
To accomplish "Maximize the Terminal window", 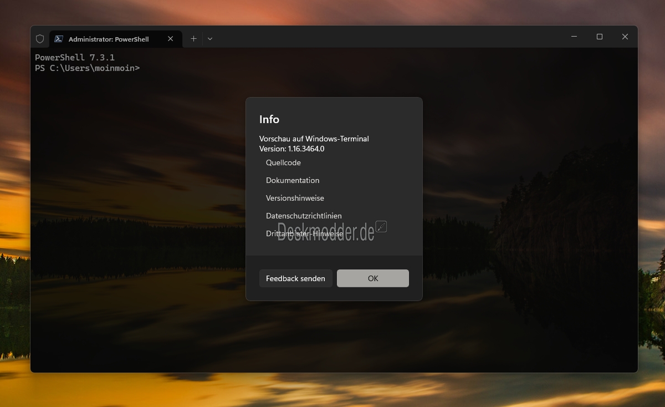I will (x=600, y=37).
